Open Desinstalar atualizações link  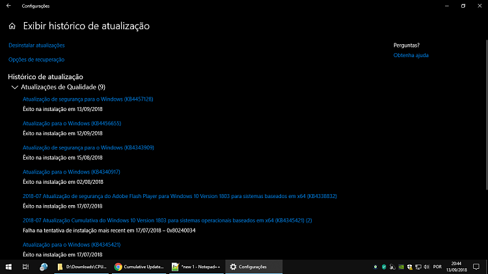pyautogui.click(x=36, y=45)
